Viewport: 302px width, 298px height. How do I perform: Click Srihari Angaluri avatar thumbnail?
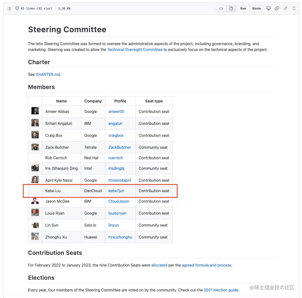click(35, 123)
